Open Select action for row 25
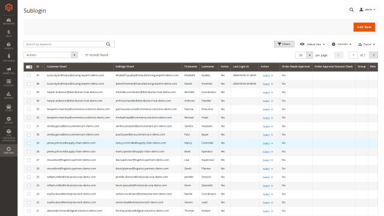This screenshot has width=384, height=216. click(x=268, y=177)
